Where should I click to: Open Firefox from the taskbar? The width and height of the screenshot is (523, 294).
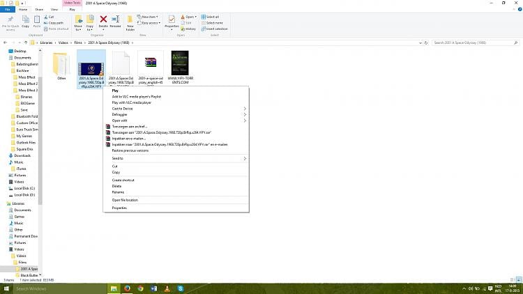point(127,288)
